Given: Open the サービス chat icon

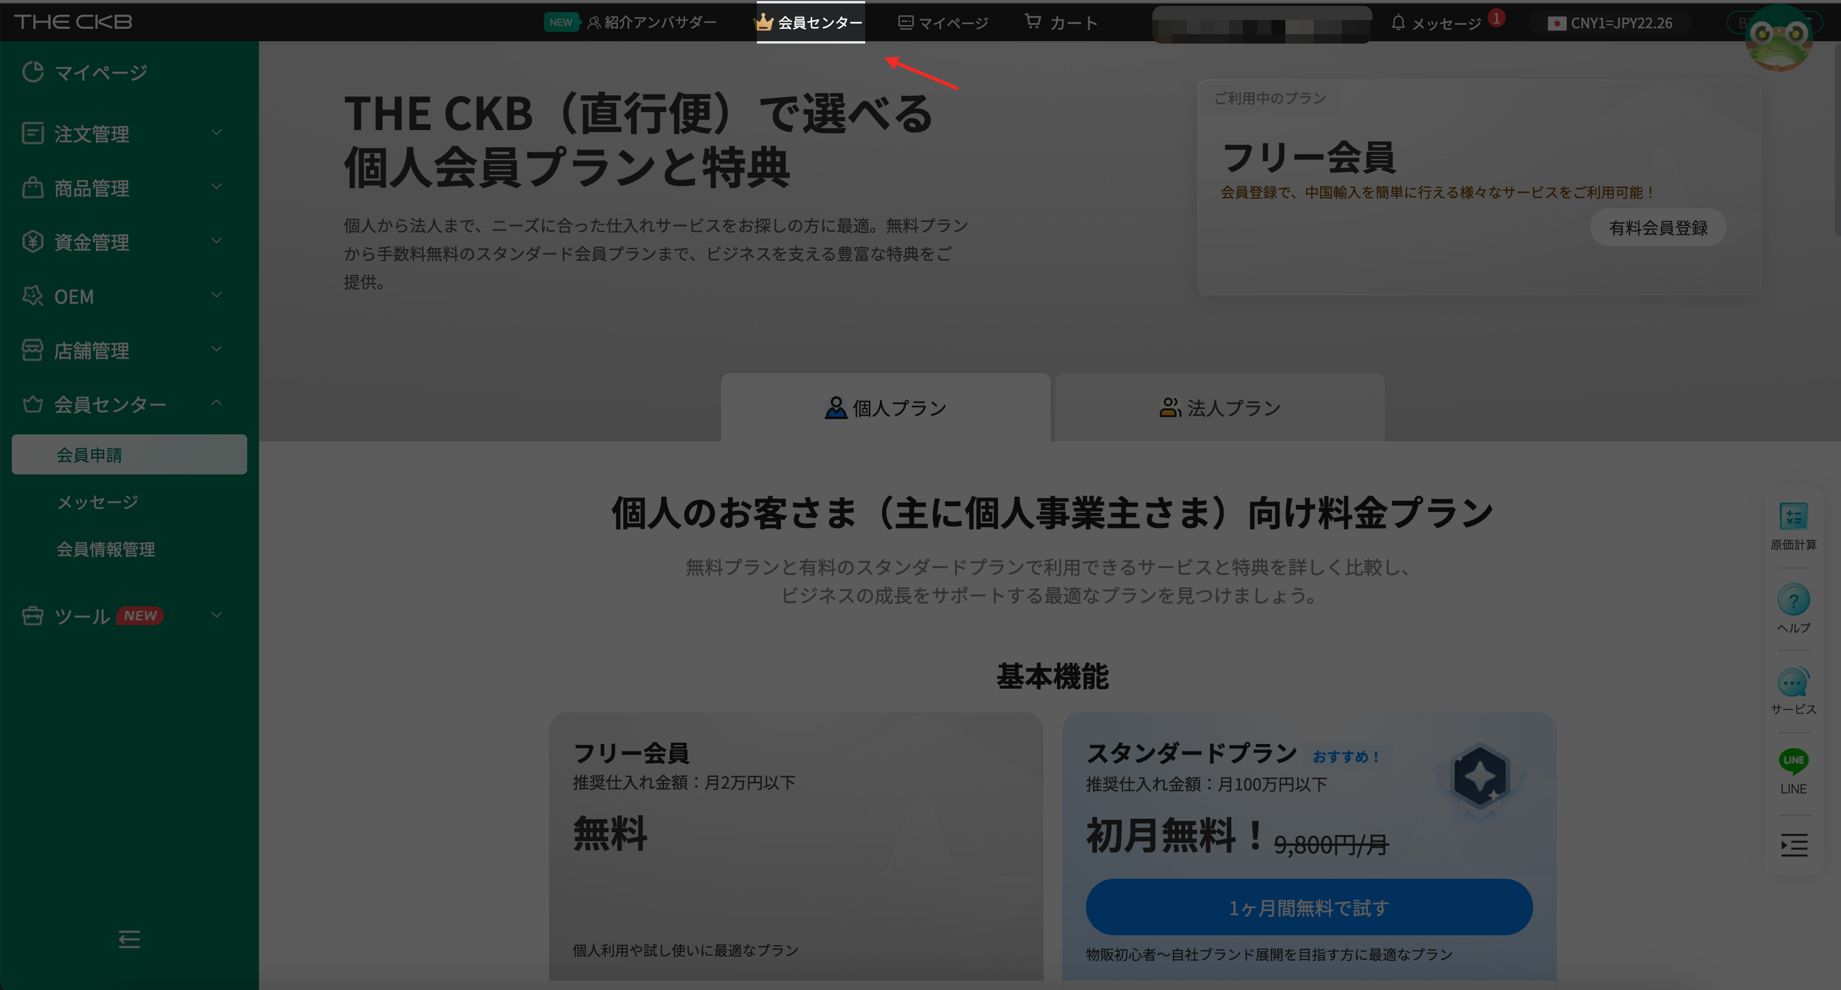Looking at the screenshot, I should 1793,691.
